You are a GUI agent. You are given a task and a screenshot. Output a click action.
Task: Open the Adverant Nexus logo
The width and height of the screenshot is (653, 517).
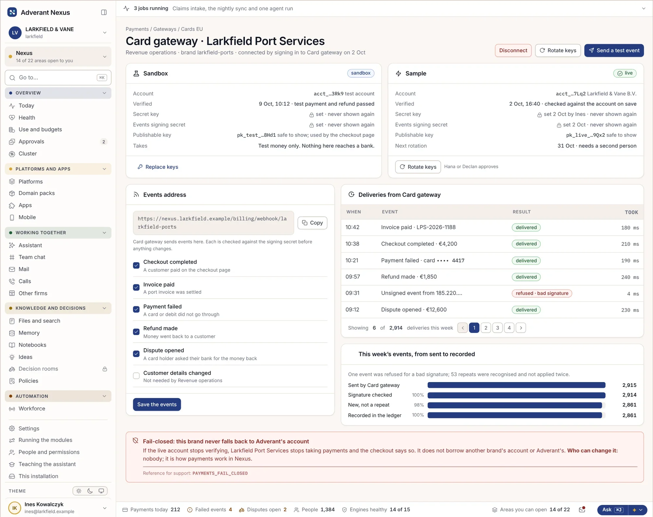[x=12, y=12]
